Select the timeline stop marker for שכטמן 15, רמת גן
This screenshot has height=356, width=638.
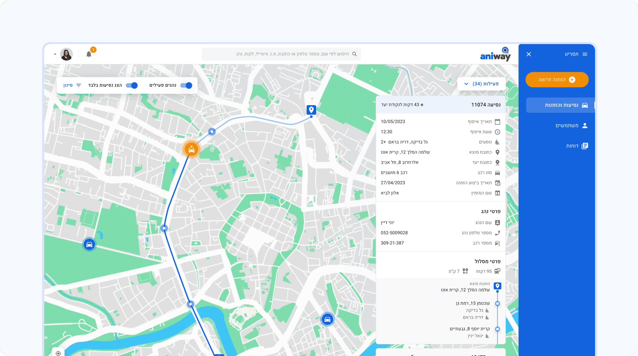[x=497, y=303]
